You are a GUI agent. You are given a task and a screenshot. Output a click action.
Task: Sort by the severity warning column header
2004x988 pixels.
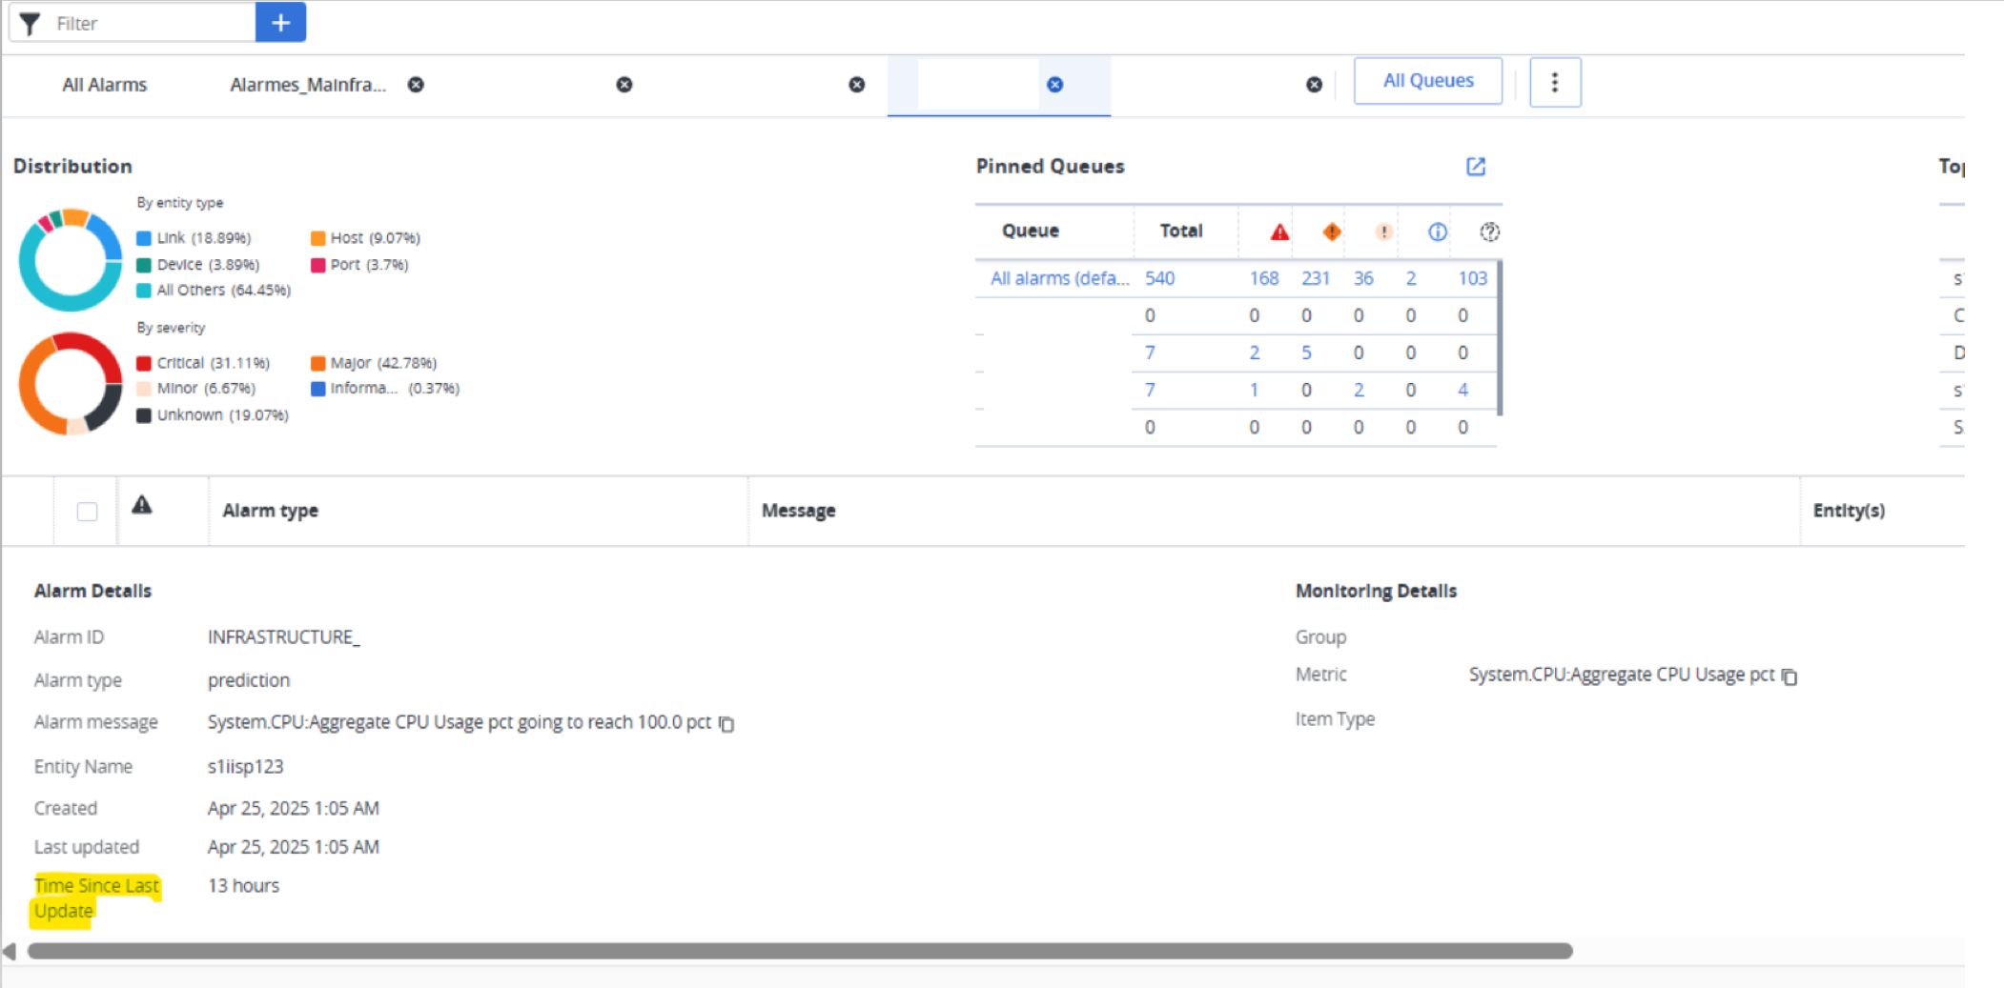(x=142, y=506)
